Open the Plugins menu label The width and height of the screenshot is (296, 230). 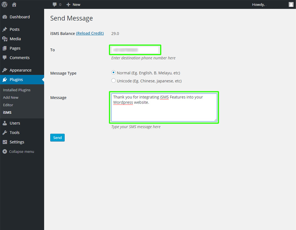(x=16, y=80)
